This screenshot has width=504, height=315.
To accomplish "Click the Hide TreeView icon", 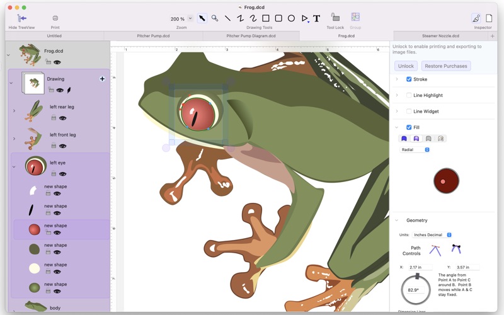I will click(x=21, y=18).
